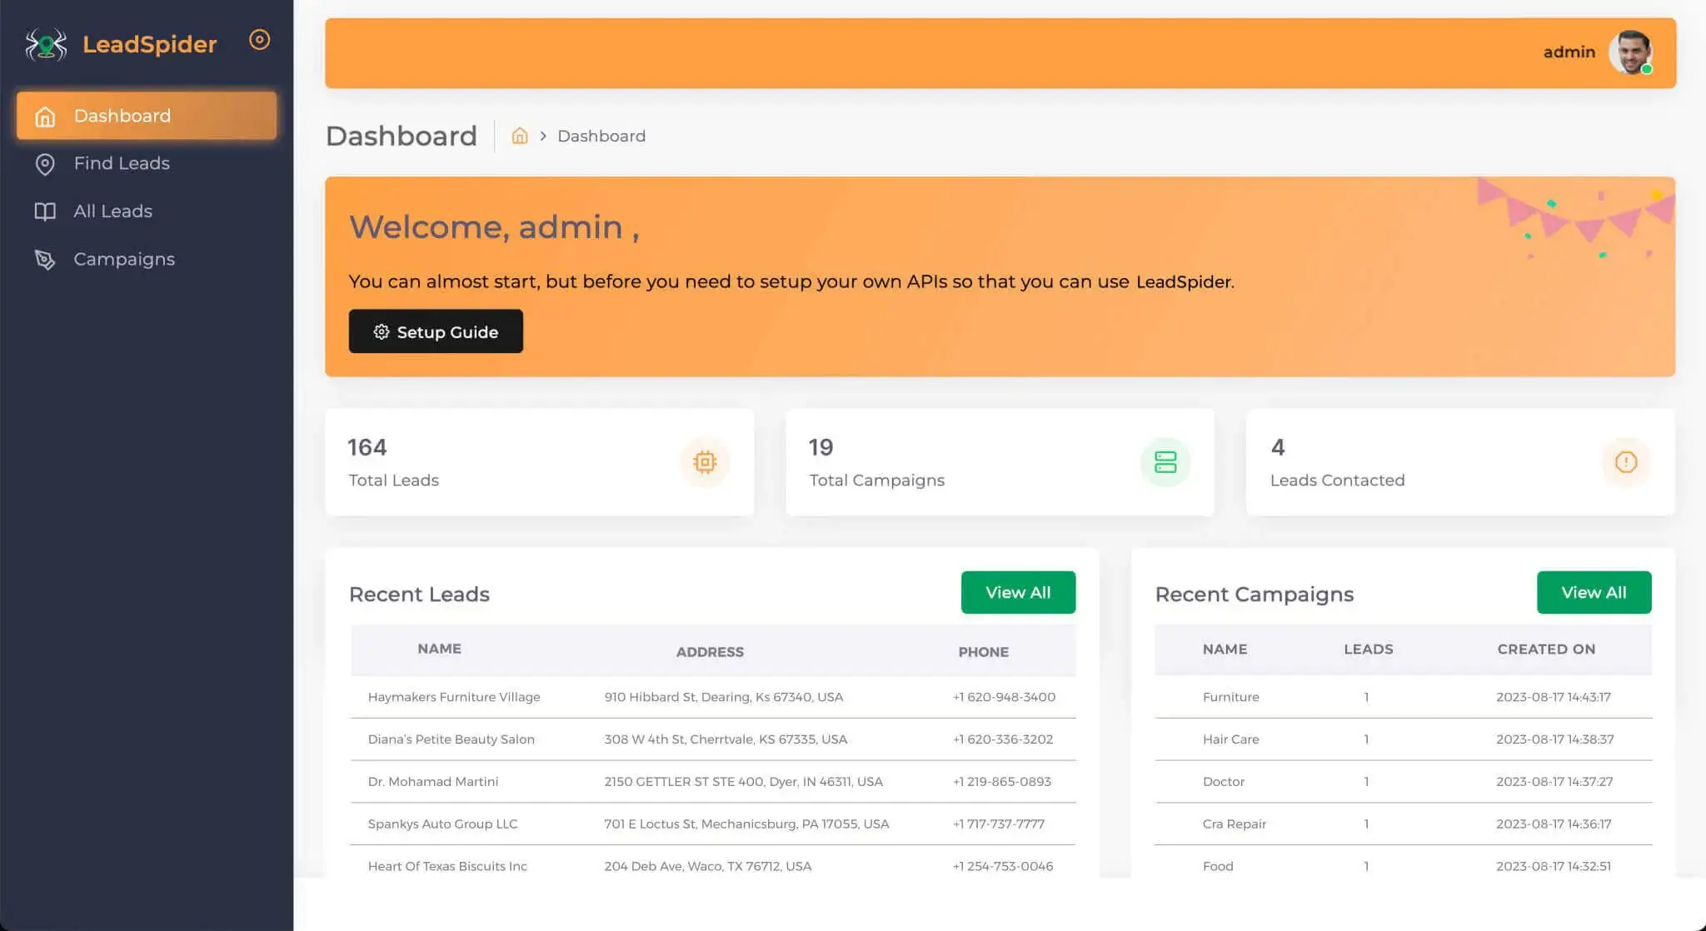Open the All Leads book icon
The width and height of the screenshot is (1706, 931).
click(45, 212)
